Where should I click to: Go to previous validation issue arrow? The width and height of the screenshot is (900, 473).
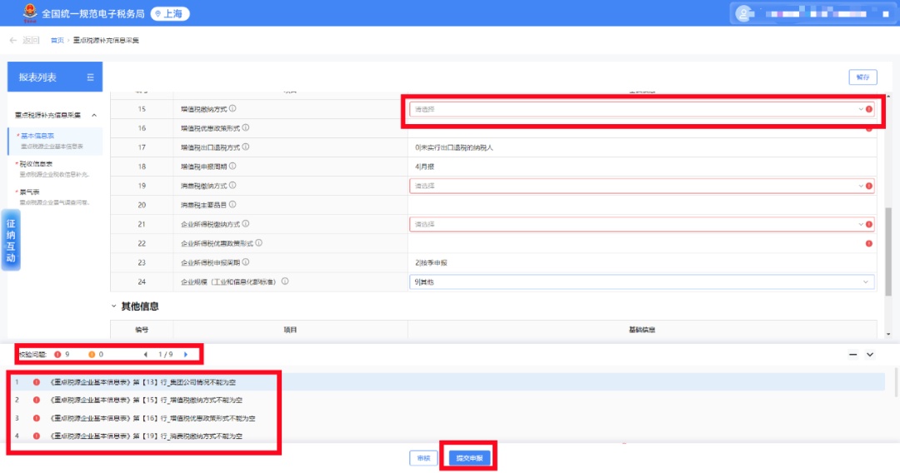point(146,355)
